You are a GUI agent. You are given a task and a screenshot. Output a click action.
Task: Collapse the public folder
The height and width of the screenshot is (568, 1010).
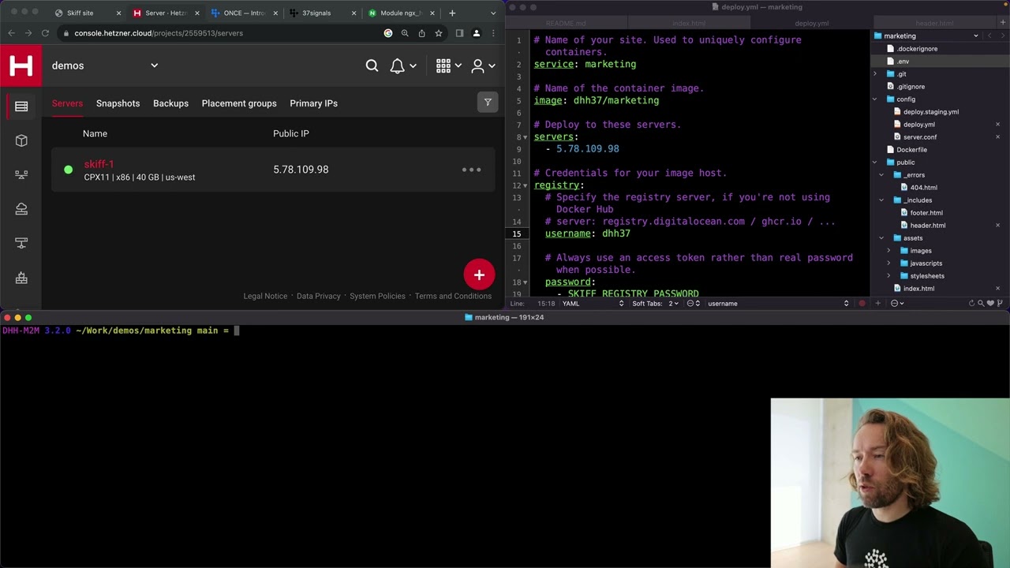pyautogui.click(x=874, y=163)
